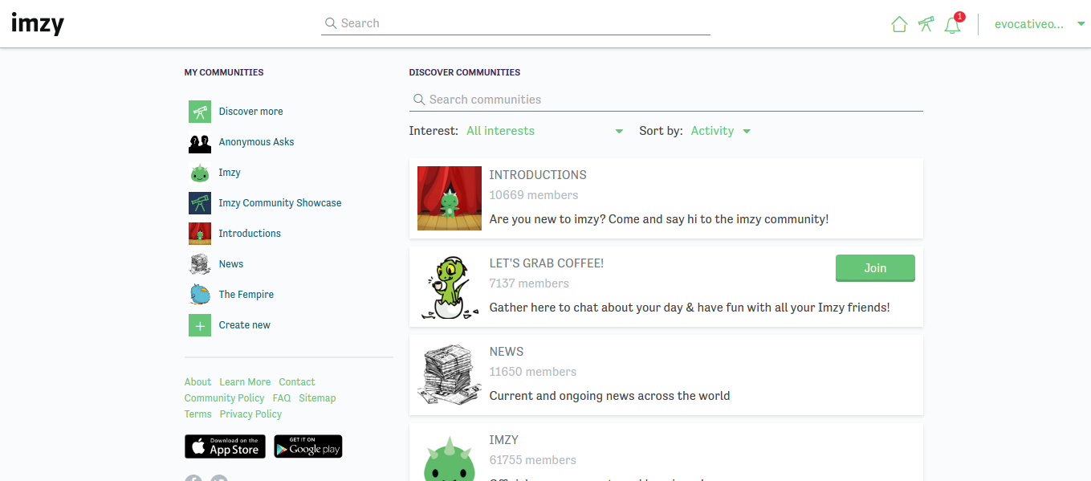The height and width of the screenshot is (481, 1091).
Task: Open notifications bell icon
Action: [x=953, y=24]
